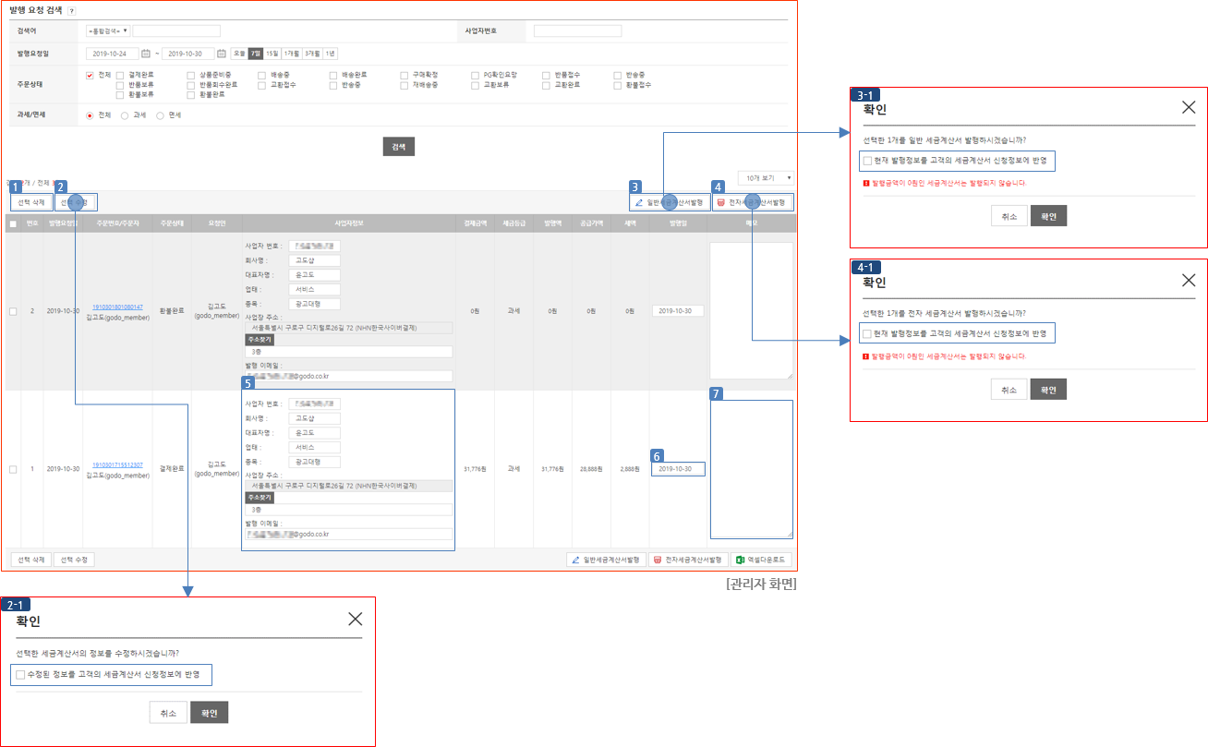
Task: Open calendar picker for end date 2019-10-30
Action: click(x=221, y=54)
